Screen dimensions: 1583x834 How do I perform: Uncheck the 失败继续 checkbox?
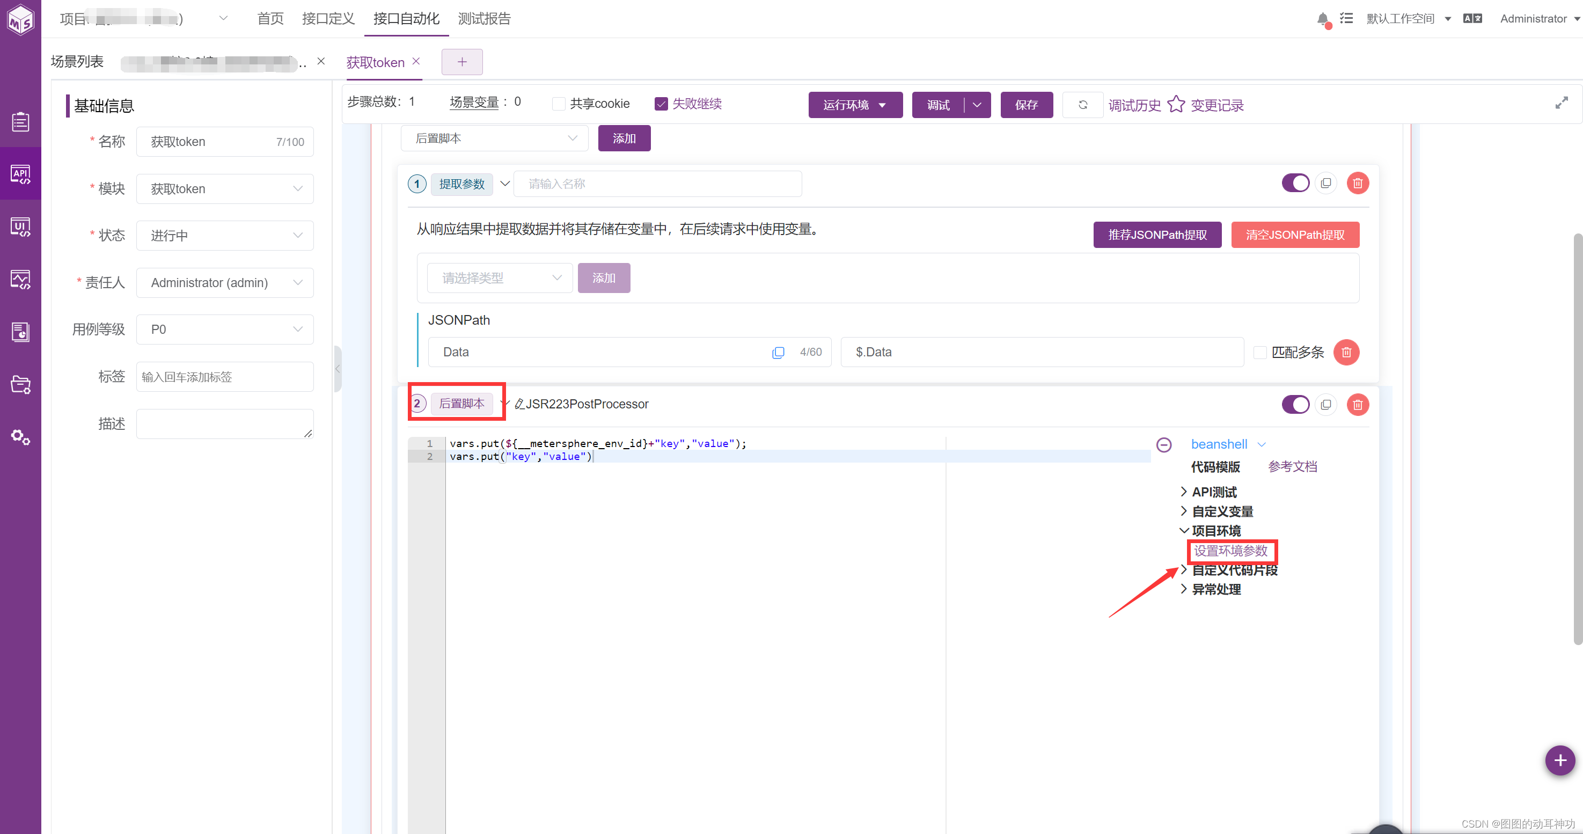pyautogui.click(x=661, y=104)
